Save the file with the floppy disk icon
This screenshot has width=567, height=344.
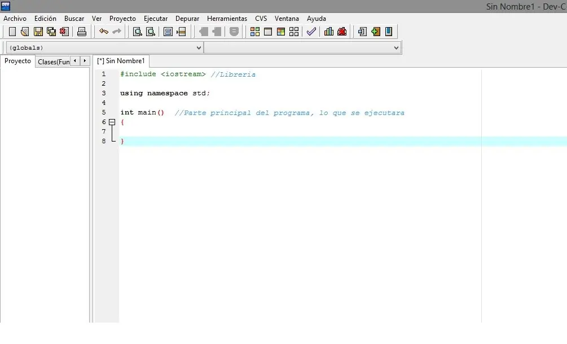pos(38,32)
